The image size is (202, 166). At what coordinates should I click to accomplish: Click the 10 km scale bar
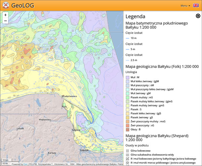coord(7,160)
